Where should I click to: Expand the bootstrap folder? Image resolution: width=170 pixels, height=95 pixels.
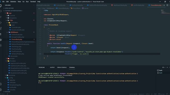12,75
